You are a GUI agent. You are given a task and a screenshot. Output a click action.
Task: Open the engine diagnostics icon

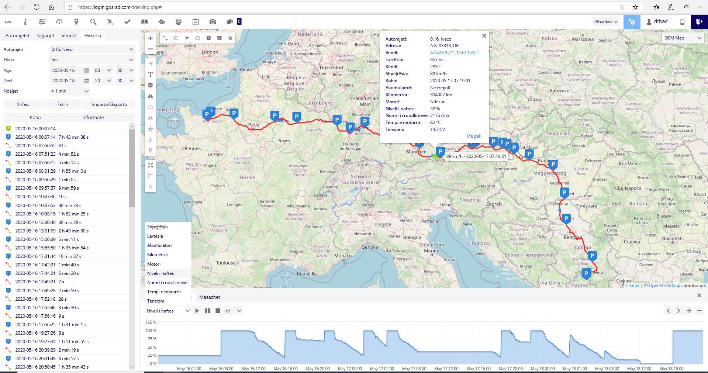point(162,22)
